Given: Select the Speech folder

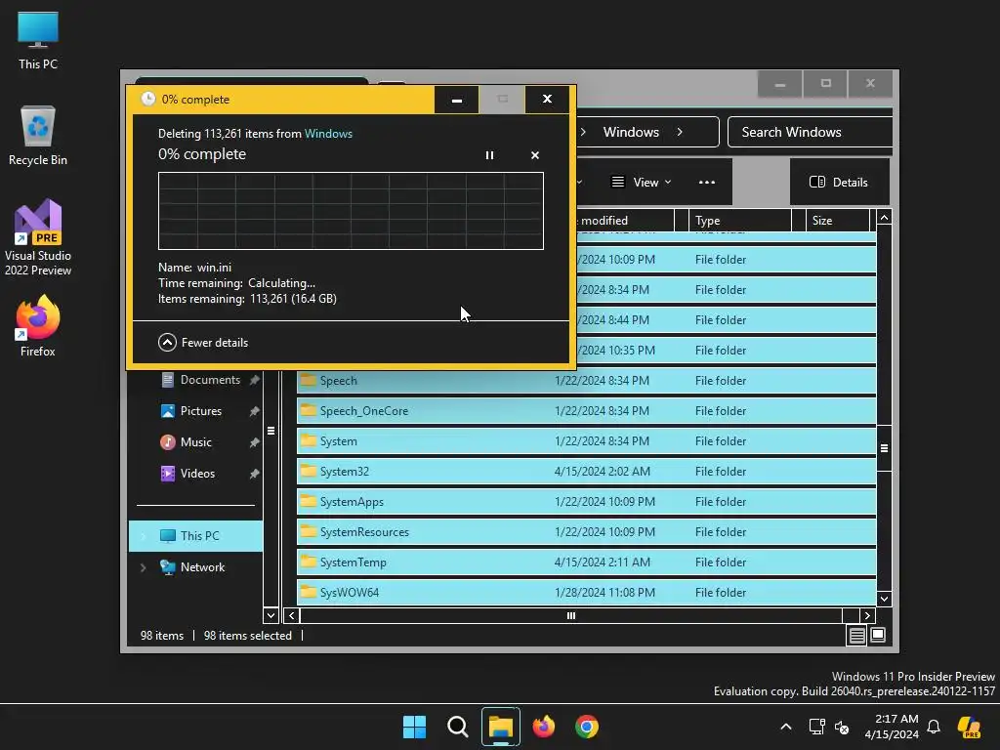Looking at the screenshot, I should [x=586, y=381].
